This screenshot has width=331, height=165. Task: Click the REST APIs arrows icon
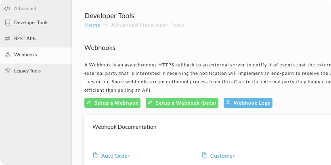click(8, 39)
